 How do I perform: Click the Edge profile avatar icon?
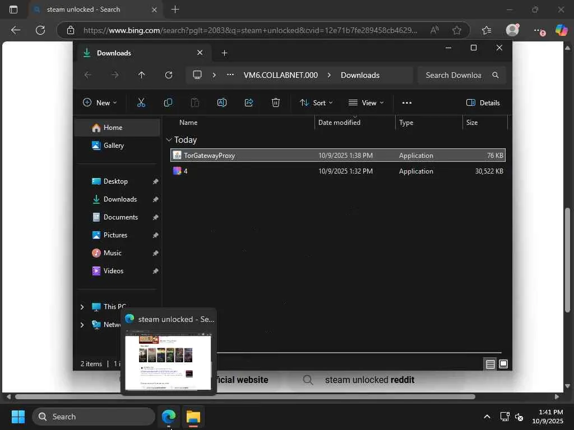click(512, 30)
